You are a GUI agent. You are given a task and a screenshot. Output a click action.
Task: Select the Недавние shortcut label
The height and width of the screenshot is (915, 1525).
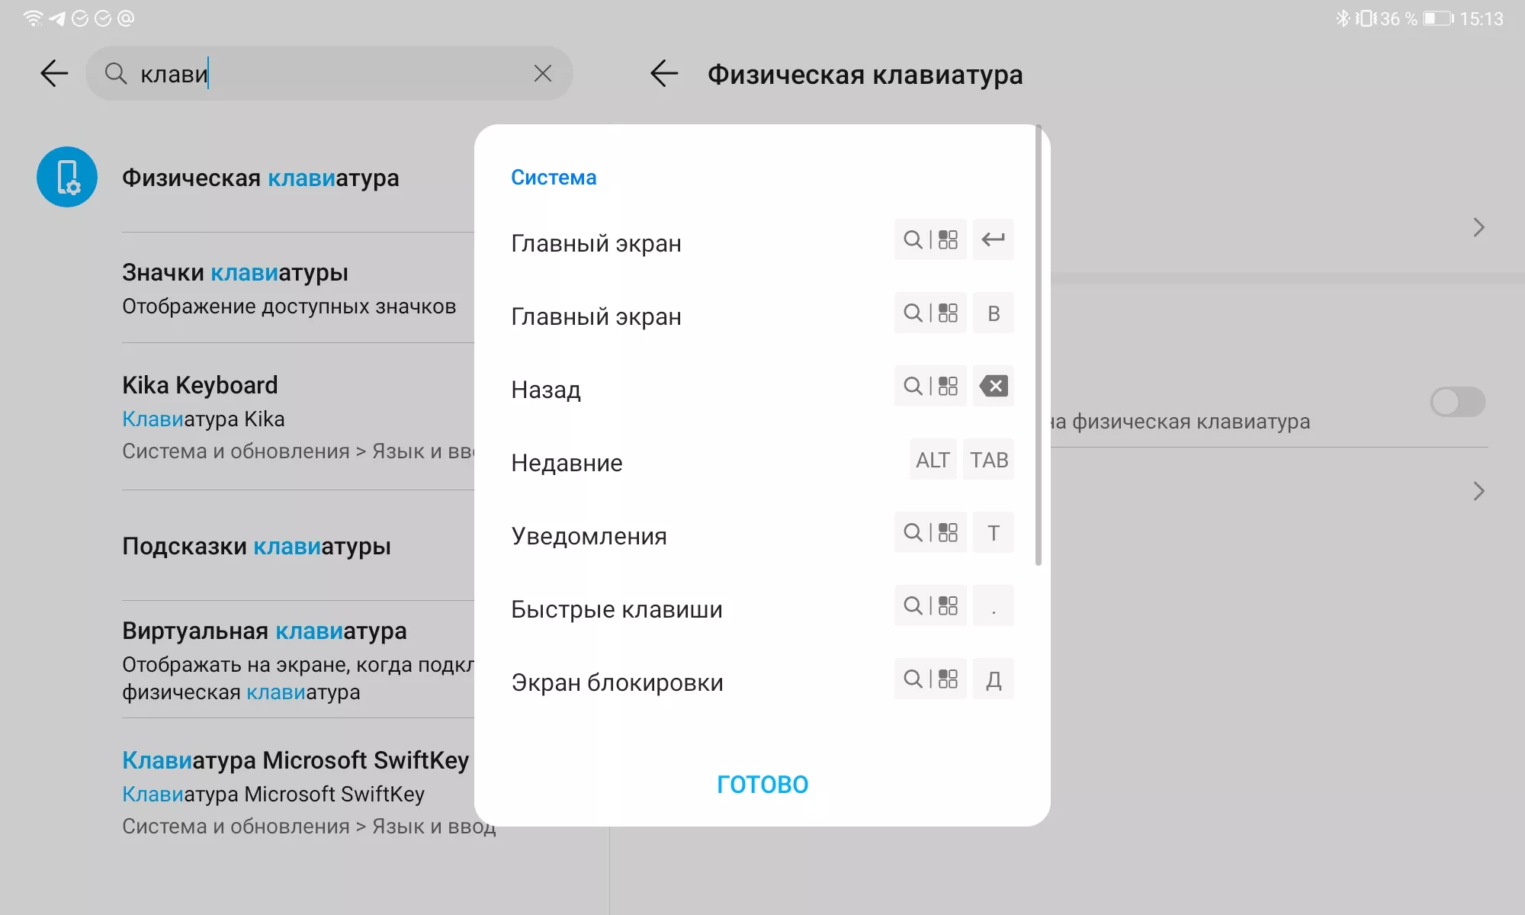(567, 463)
